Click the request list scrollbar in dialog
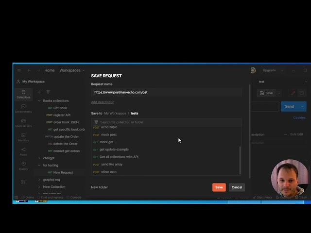311x233 pixels. click(240, 160)
